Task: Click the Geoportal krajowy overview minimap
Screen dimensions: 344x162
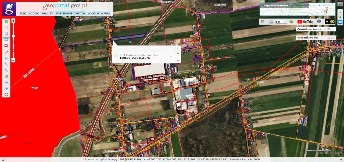Action: tap(297, 9)
